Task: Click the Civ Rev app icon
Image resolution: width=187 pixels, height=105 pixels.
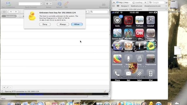Action: click(x=129, y=33)
